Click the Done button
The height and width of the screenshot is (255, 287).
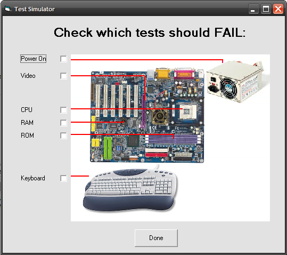(x=156, y=238)
